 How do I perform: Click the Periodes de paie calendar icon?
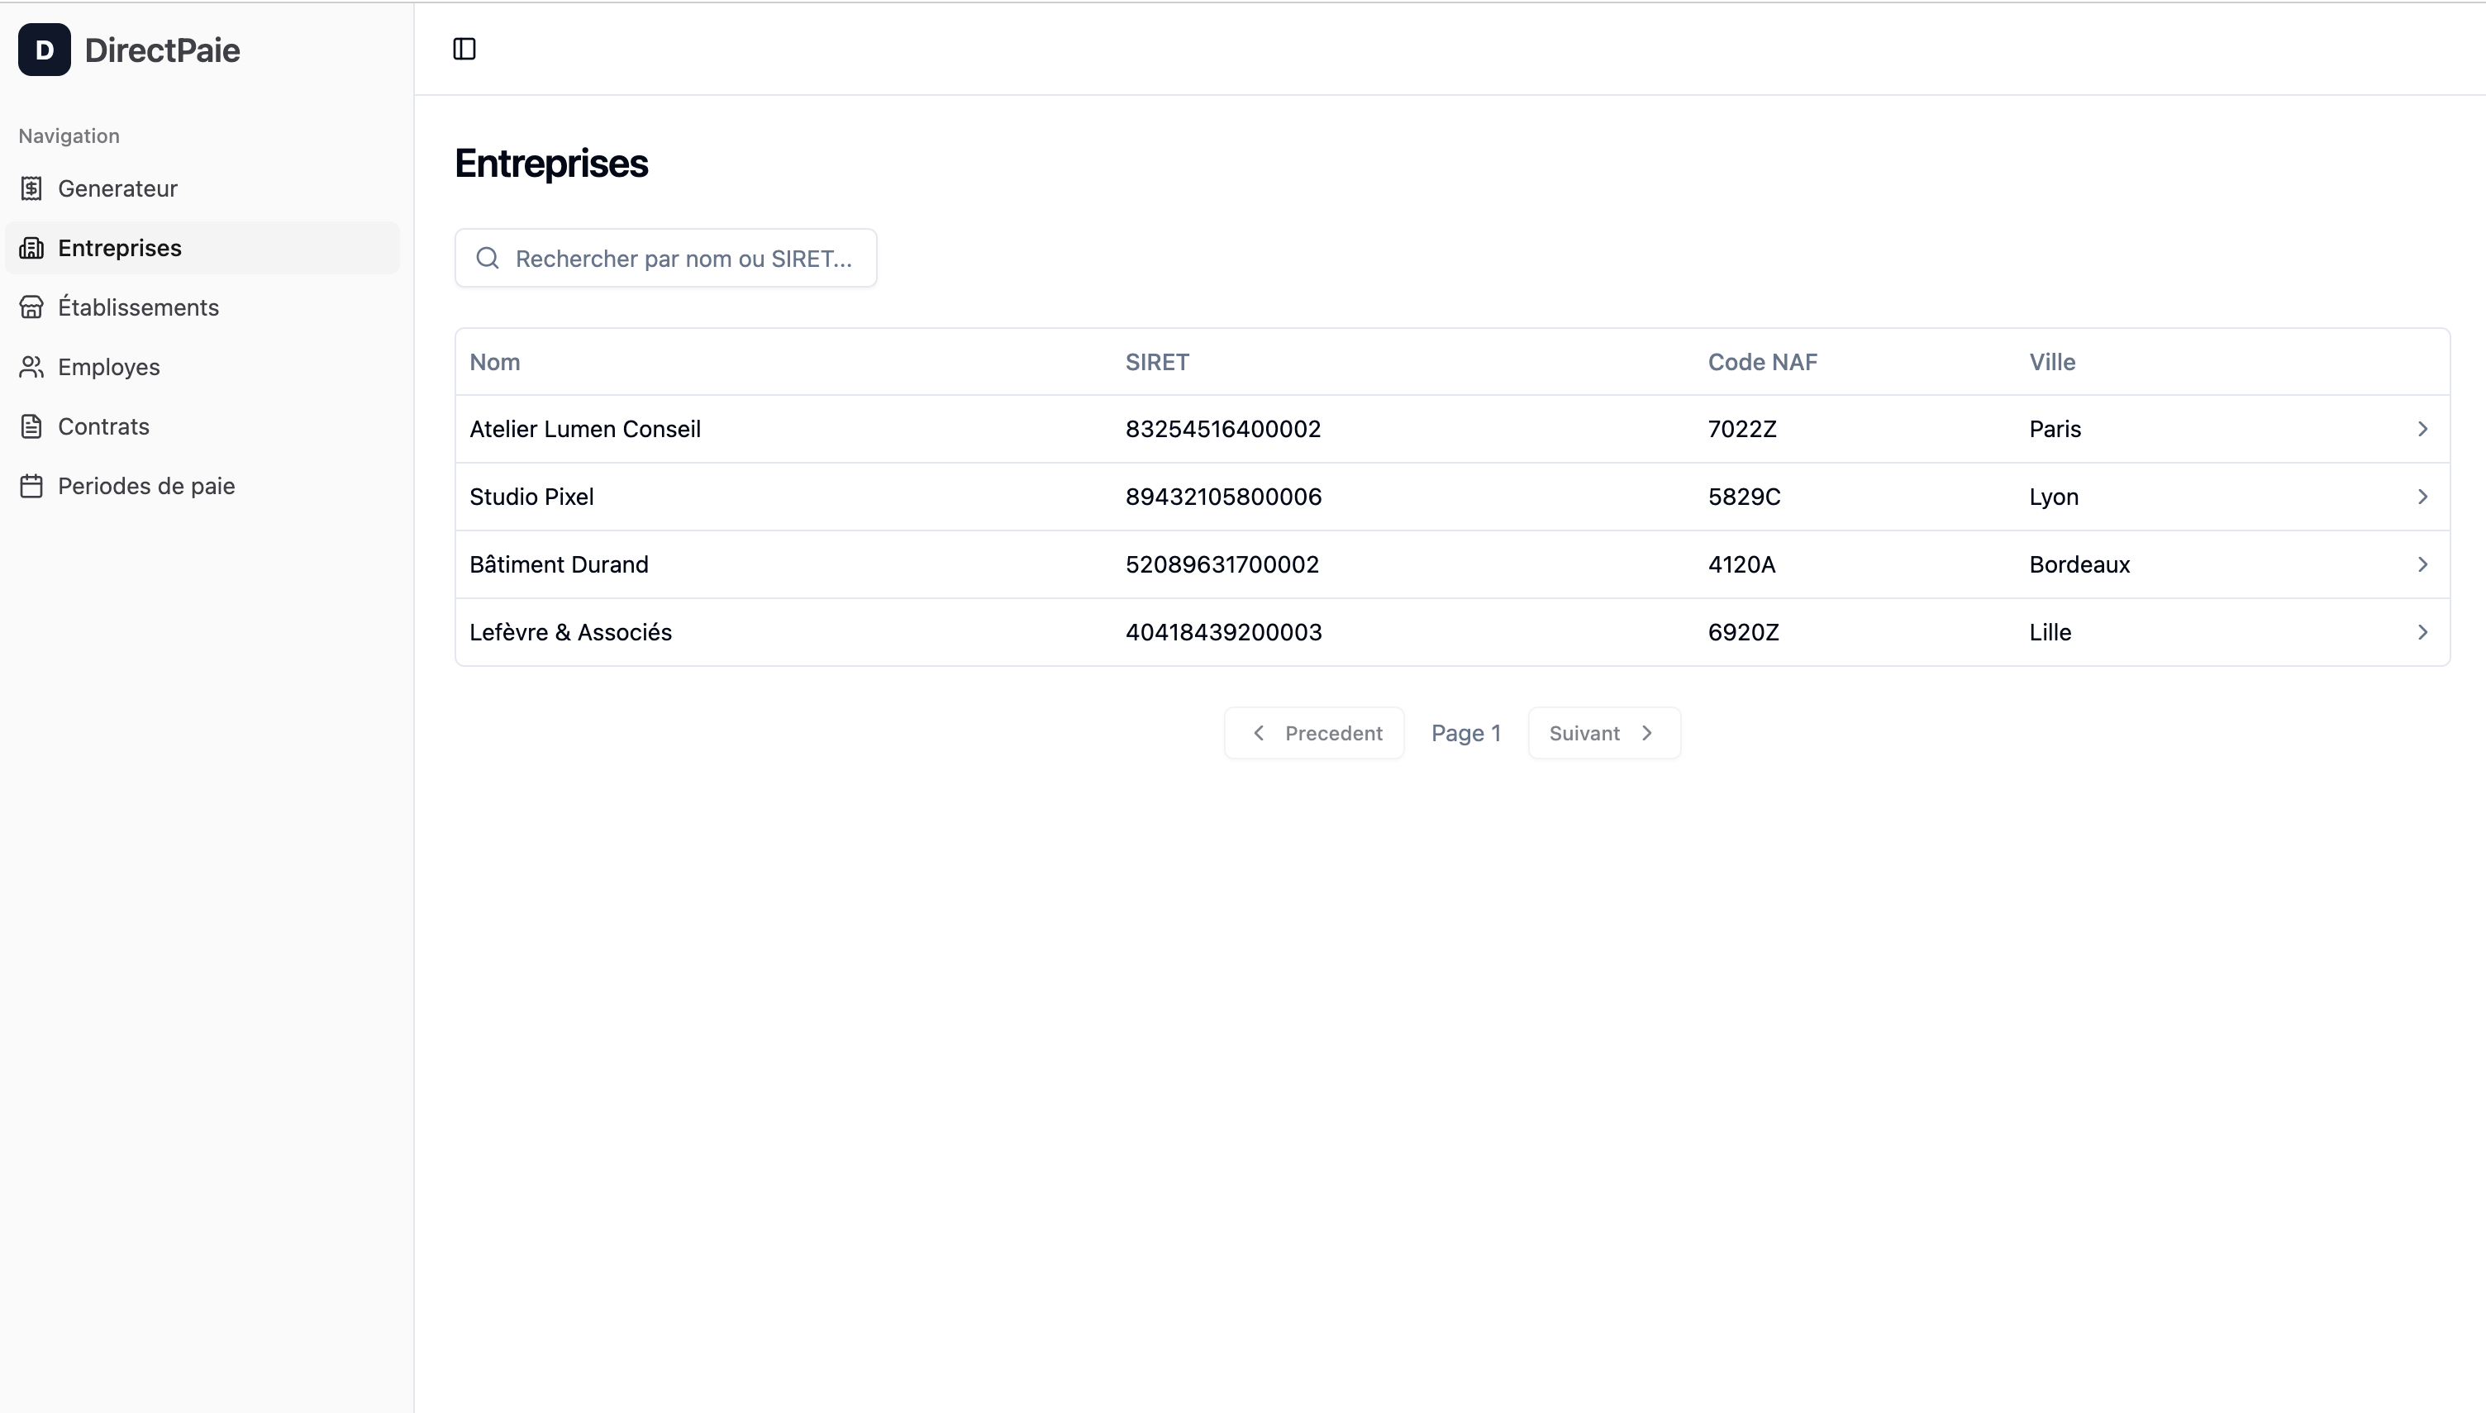tap(31, 486)
